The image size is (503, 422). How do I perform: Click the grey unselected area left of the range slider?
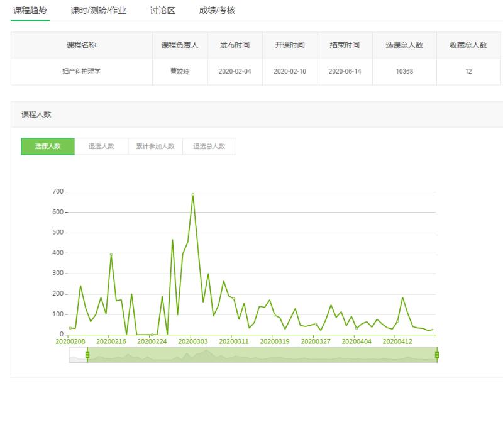pyautogui.click(x=77, y=356)
